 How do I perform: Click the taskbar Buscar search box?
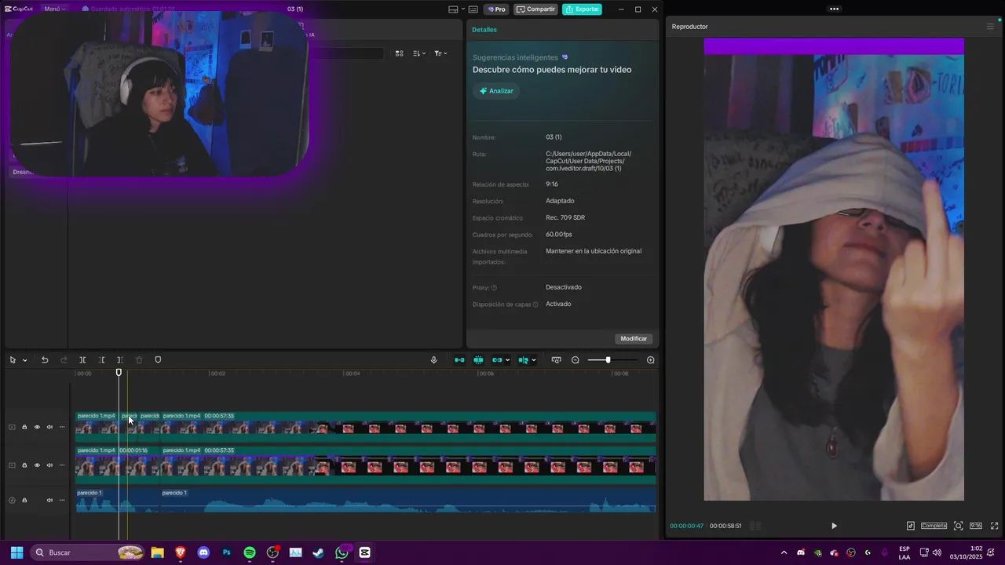[88, 552]
